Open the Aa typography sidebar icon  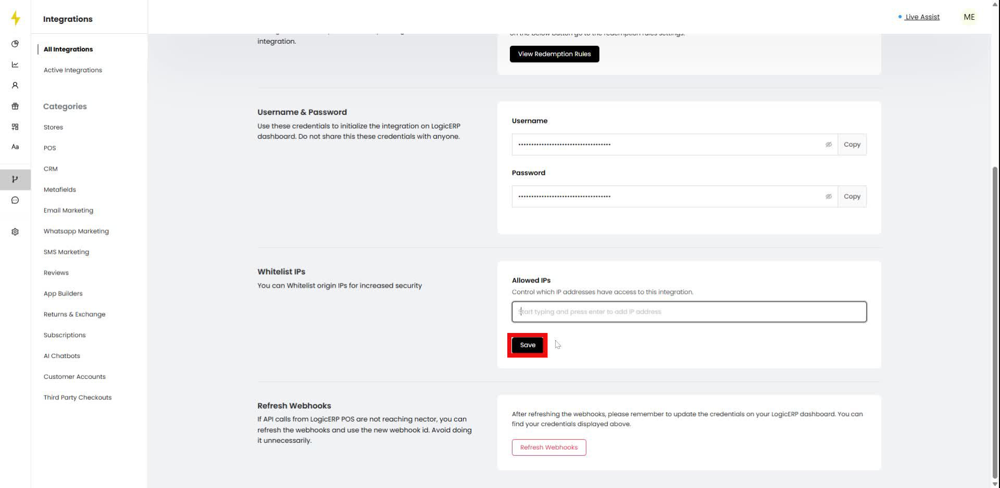(15, 147)
